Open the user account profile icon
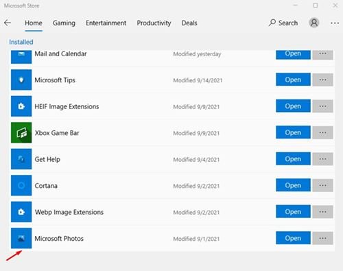343x271 pixels. coord(314,23)
